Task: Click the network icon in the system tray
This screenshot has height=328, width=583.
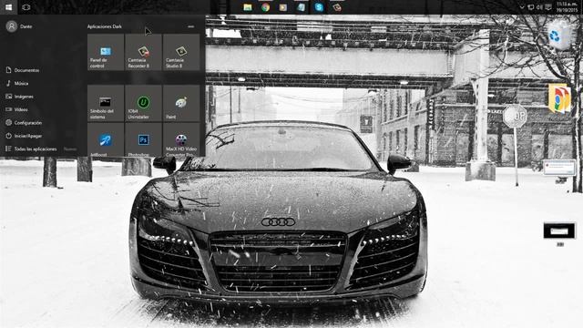Action: (531, 7)
